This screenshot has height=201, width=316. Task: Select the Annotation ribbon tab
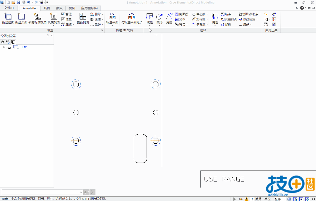(x=30, y=8)
